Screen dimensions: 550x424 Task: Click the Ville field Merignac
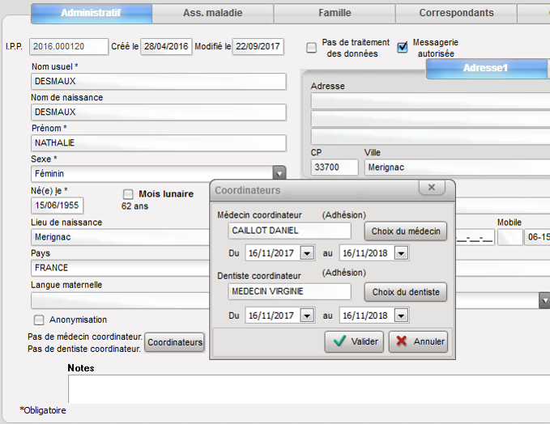pos(457,167)
